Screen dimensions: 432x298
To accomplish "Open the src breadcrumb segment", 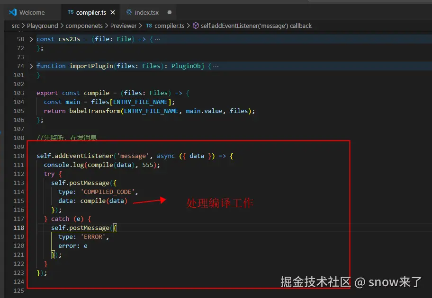I will [16, 26].
